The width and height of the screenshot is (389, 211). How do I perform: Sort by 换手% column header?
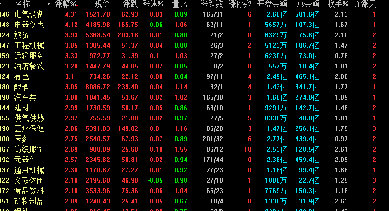pyautogui.click(x=338, y=4)
